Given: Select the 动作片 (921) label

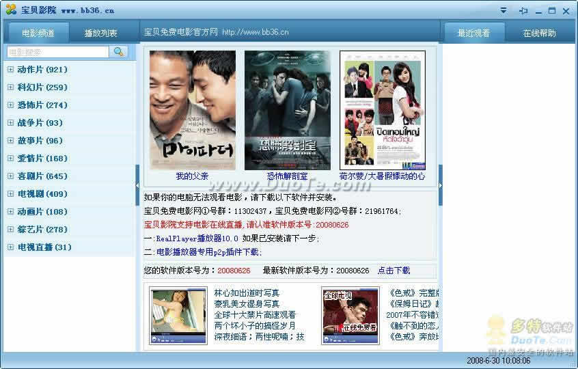Looking at the screenshot, I should [42, 69].
